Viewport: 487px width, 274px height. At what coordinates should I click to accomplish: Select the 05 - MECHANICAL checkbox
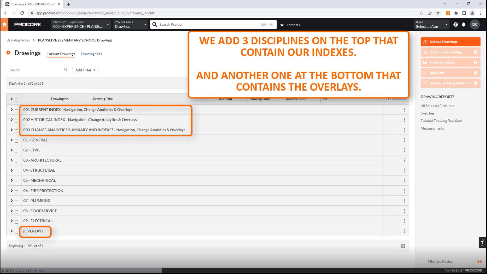(16, 181)
